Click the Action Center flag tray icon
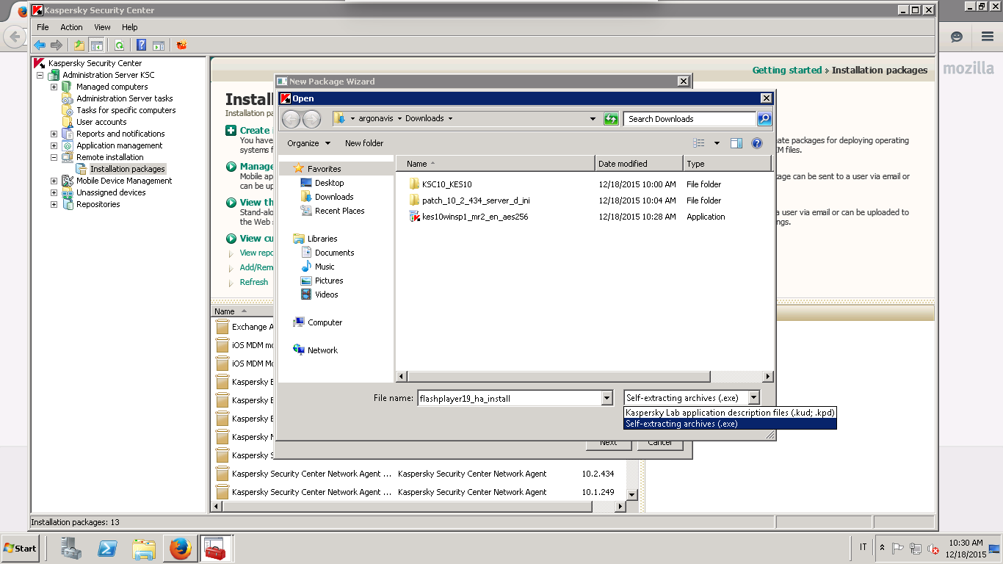Image resolution: width=1003 pixels, height=564 pixels. (x=898, y=549)
